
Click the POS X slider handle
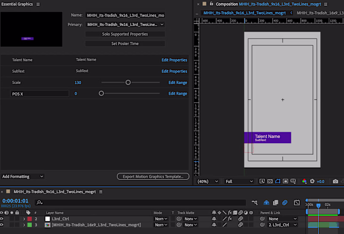pyautogui.click(x=101, y=93)
